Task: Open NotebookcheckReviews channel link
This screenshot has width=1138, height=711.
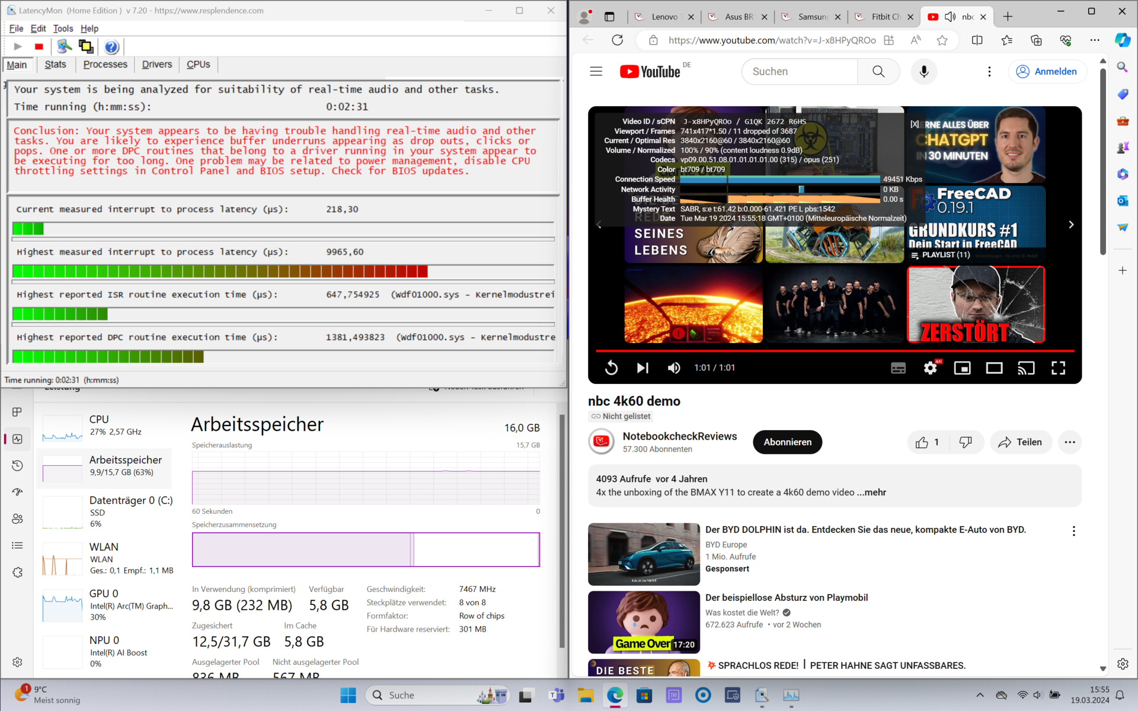Action: tap(679, 436)
